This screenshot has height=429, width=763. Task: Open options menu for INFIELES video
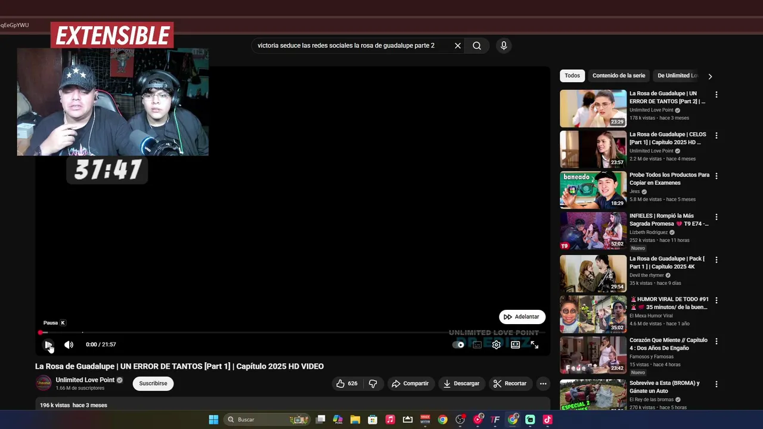pyautogui.click(x=717, y=217)
